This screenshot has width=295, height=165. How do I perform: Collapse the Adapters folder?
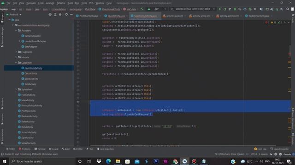16,30
